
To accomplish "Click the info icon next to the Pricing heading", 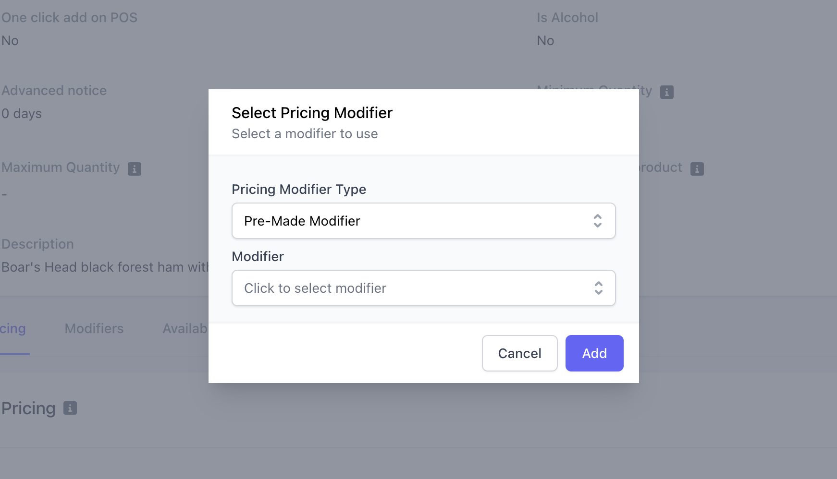I will click(70, 408).
